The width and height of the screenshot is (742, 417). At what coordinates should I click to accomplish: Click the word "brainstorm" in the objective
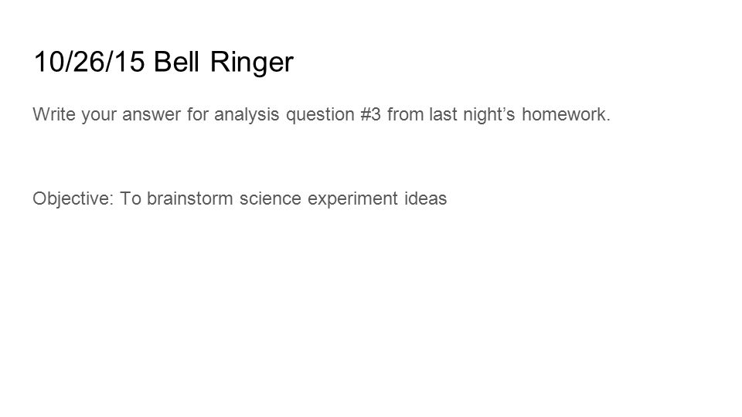click(x=190, y=198)
